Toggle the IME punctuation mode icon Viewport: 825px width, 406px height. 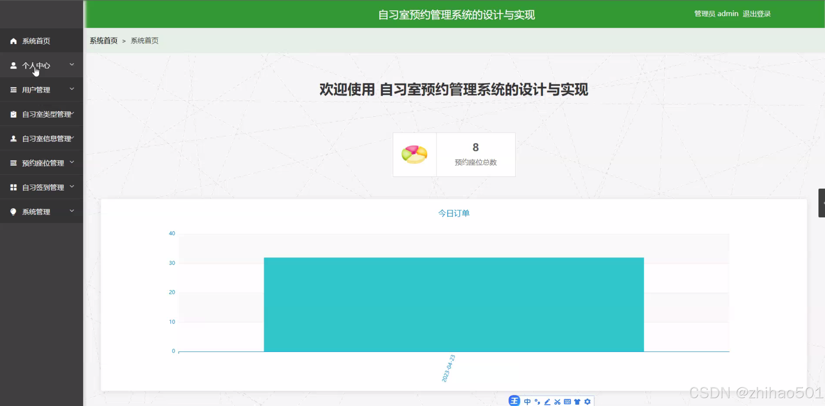pos(537,402)
